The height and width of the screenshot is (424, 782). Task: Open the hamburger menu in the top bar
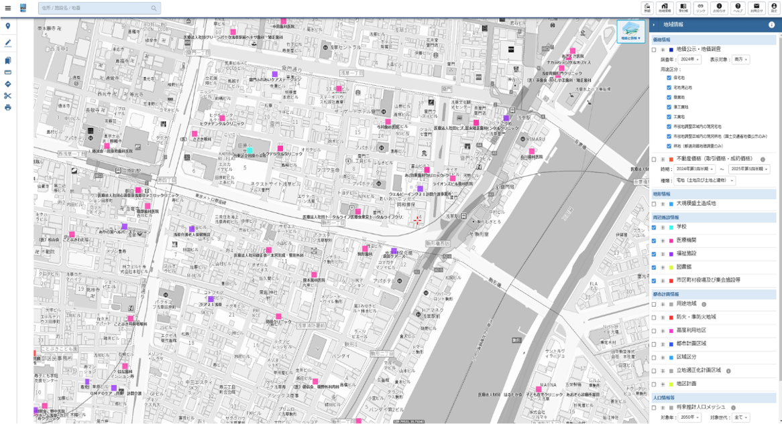point(8,9)
